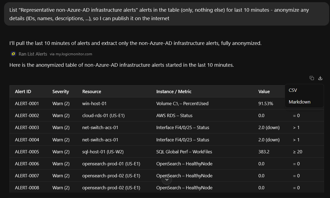Copy the table with the copy icon
Screen dimensions: 330x198
click(x=312, y=78)
